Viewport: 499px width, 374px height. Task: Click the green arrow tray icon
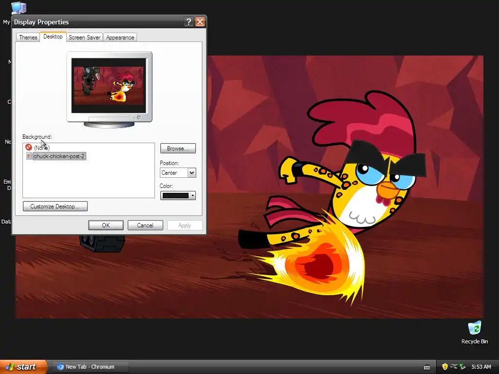click(x=462, y=367)
